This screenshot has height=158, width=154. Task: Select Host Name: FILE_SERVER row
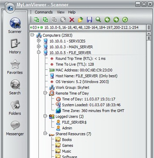coord(87,76)
